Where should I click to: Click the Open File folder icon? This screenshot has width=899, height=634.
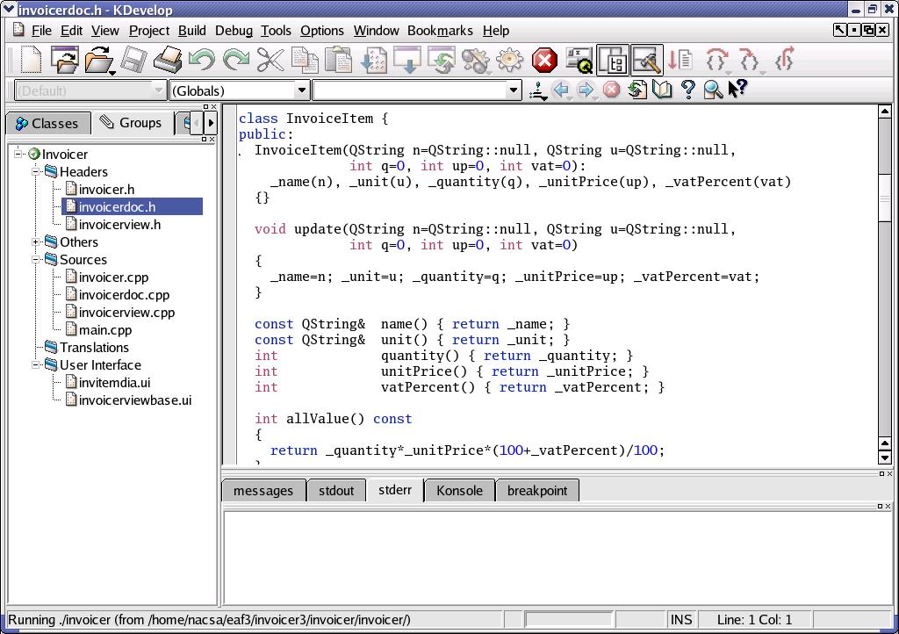coord(99,60)
